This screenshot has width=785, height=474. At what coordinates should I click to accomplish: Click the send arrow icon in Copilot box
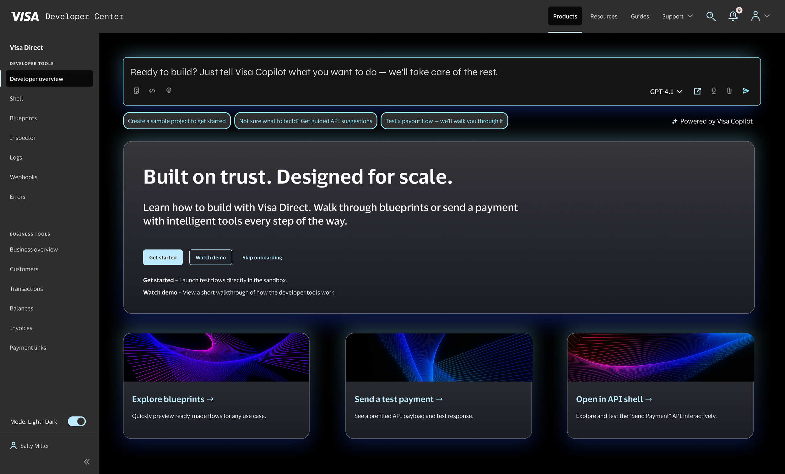(745, 91)
